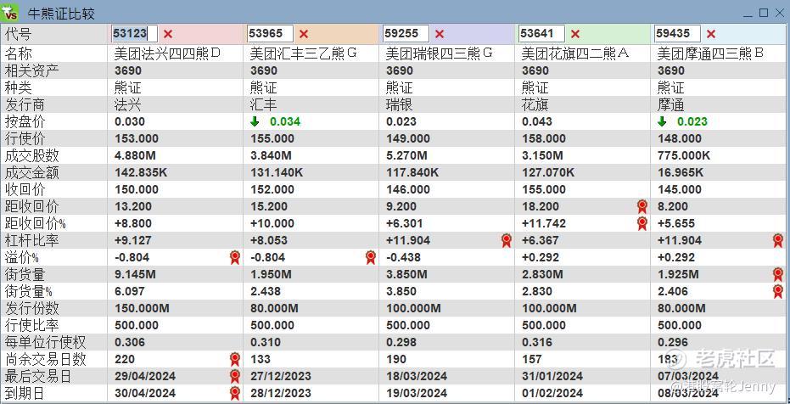Screen dimensions: 790x404
Task: Select the 发行份数 row label
Action: 31,308
